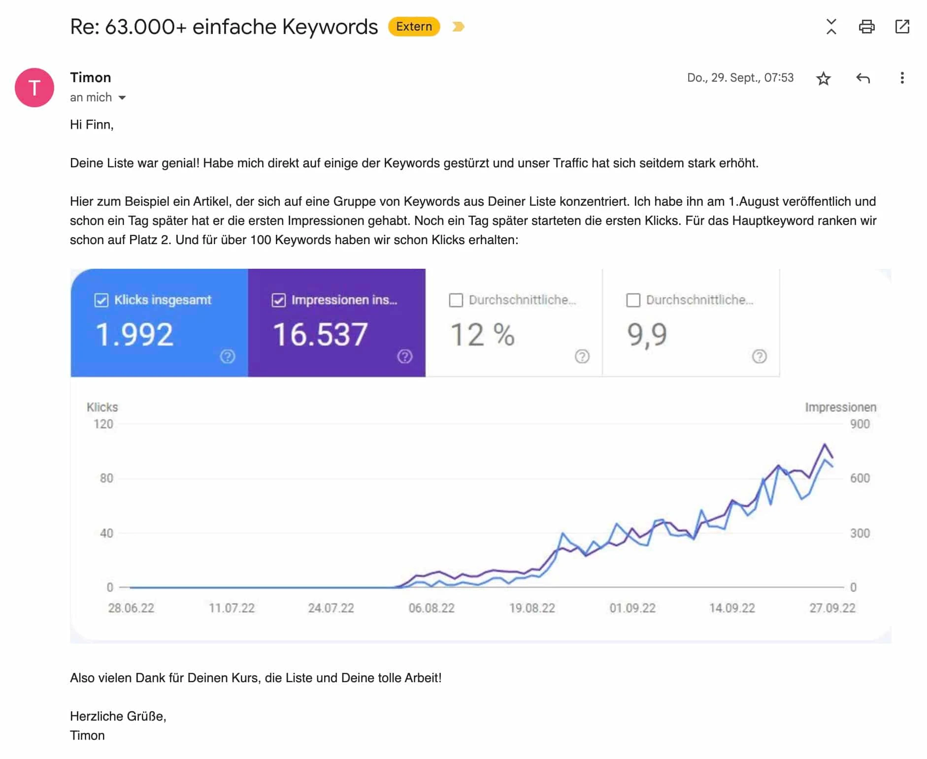The image size is (927, 759).
Task: Open the email in a new window
Action: click(902, 27)
